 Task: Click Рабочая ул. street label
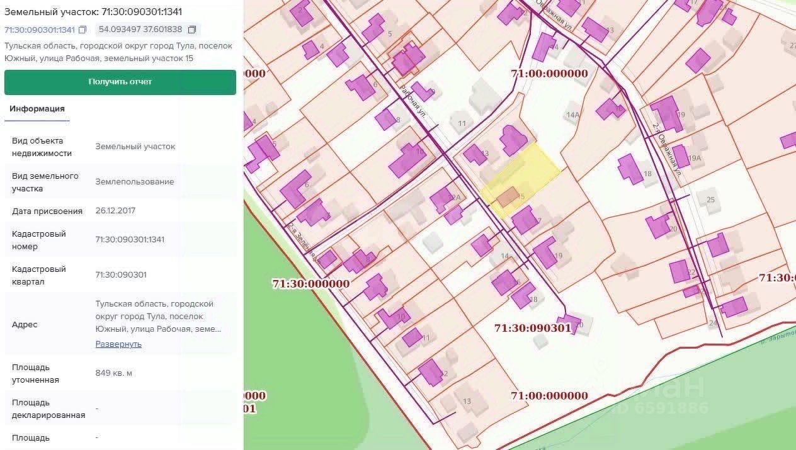[x=413, y=101]
